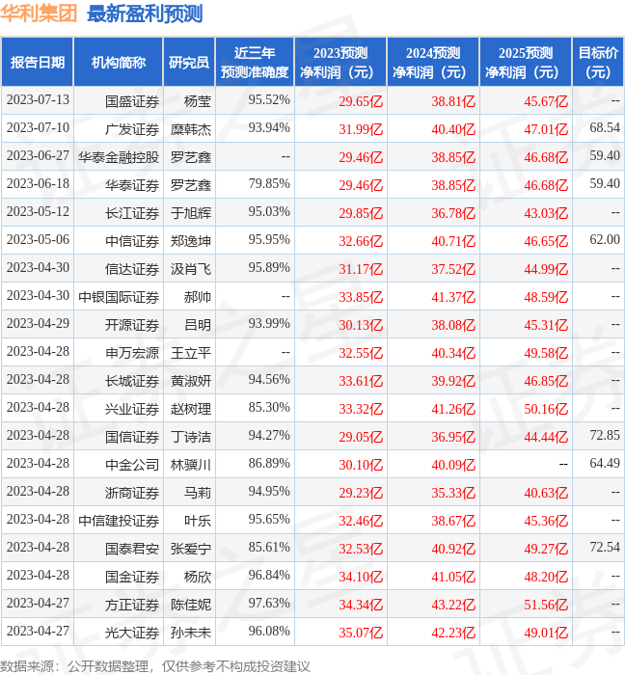This screenshot has width=625, height=675.
Task: Select the 2023-05-12 report date cell
Action: [x=38, y=212]
